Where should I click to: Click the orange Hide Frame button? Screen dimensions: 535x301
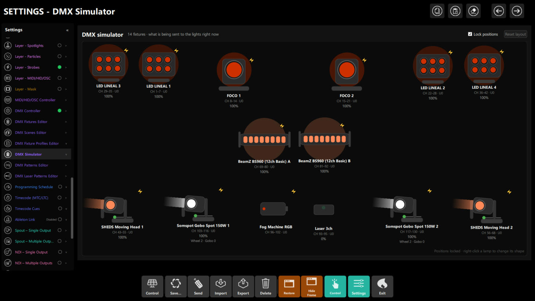[x=312, y=286]
